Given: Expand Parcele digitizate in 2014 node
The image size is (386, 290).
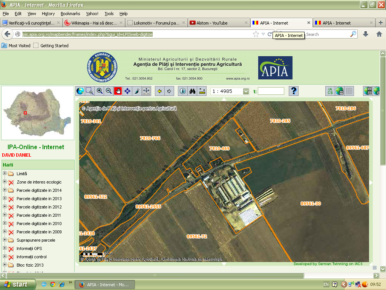Looking at the screenshot, I should coord(5,190).
